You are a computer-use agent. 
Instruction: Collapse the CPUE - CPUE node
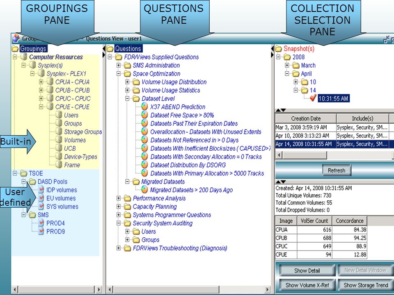41,107
